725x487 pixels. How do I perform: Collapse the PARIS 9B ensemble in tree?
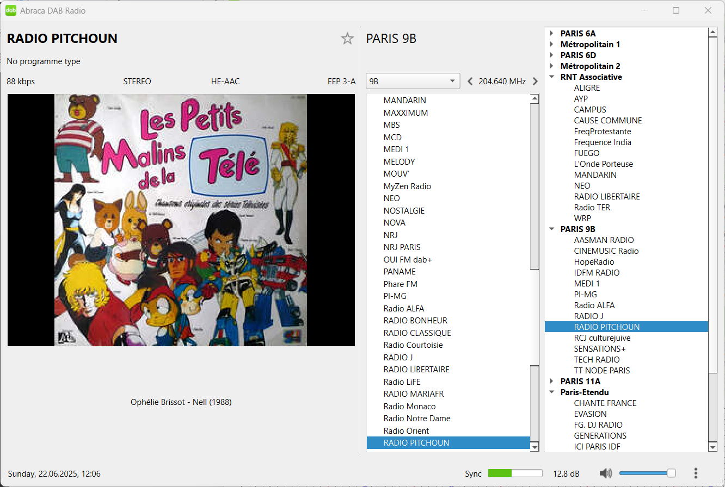click(552, 229)
